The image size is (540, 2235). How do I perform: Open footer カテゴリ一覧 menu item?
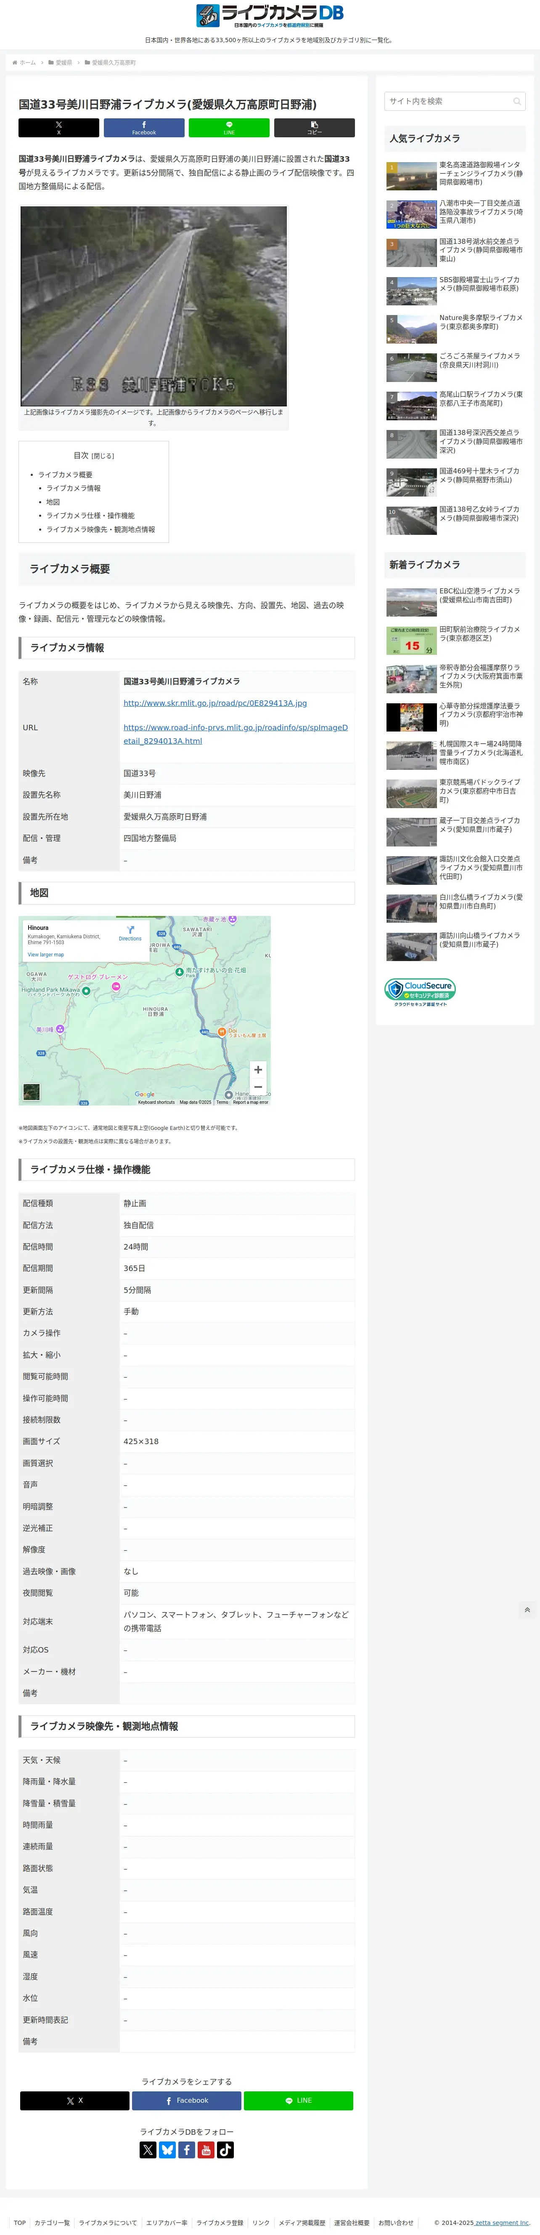(52, 2222)
